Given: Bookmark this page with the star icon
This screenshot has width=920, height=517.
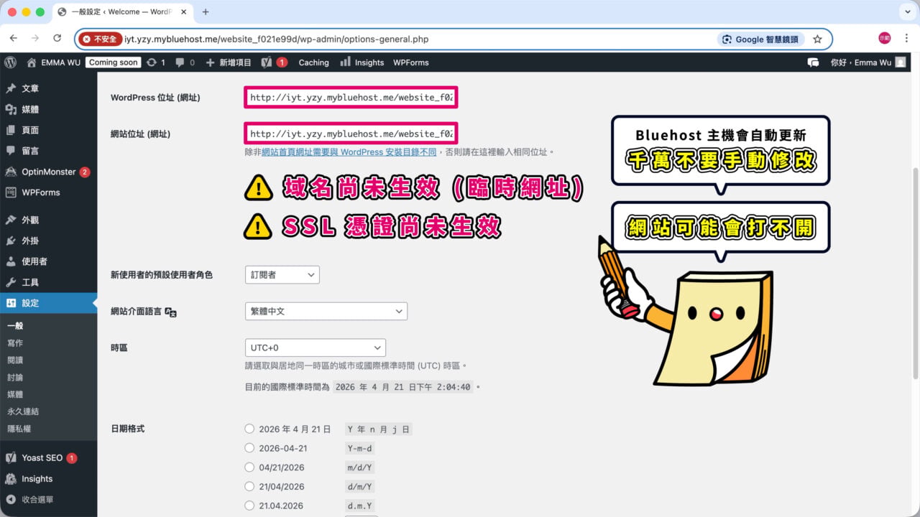Looking at the screenshot, I should (817, 39).
